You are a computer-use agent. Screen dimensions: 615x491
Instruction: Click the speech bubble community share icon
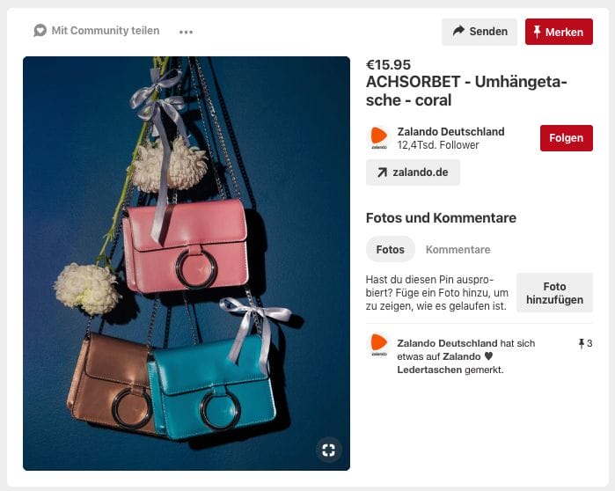click(x=40, y=31)
